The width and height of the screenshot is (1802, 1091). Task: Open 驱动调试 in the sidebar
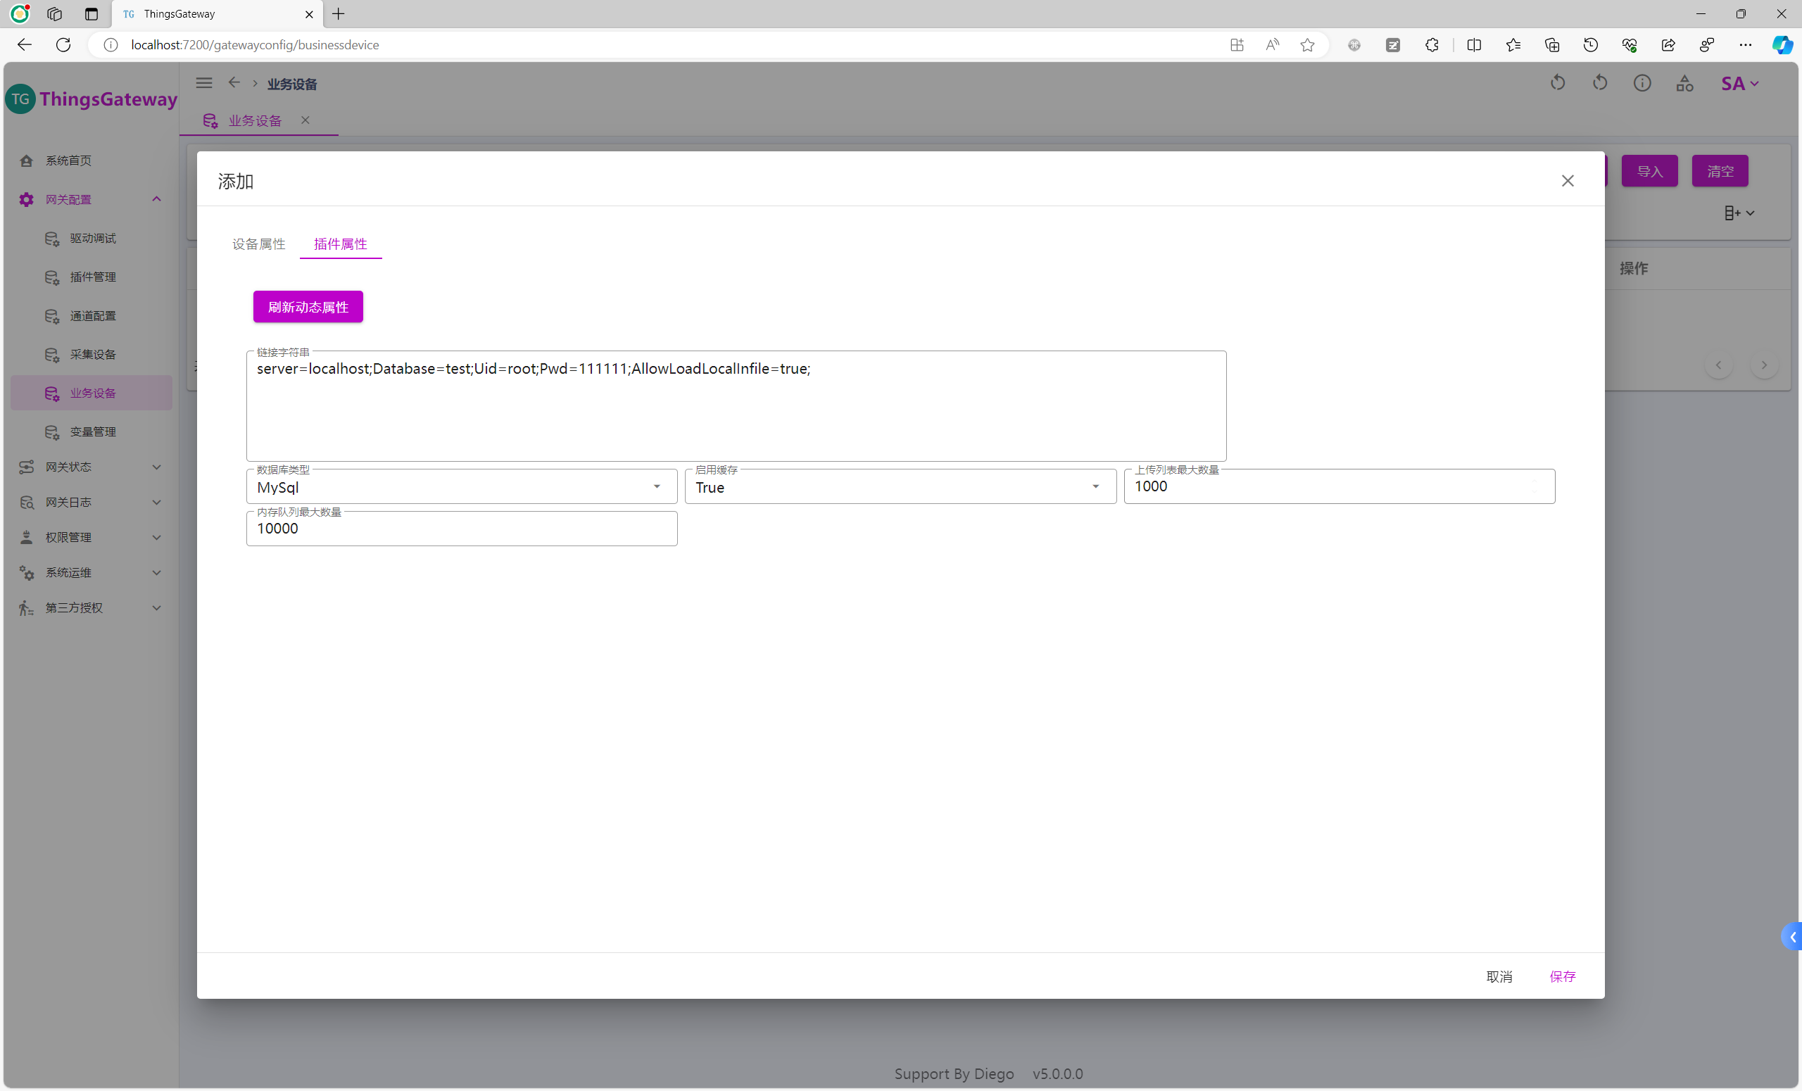[x=93, y=239]
